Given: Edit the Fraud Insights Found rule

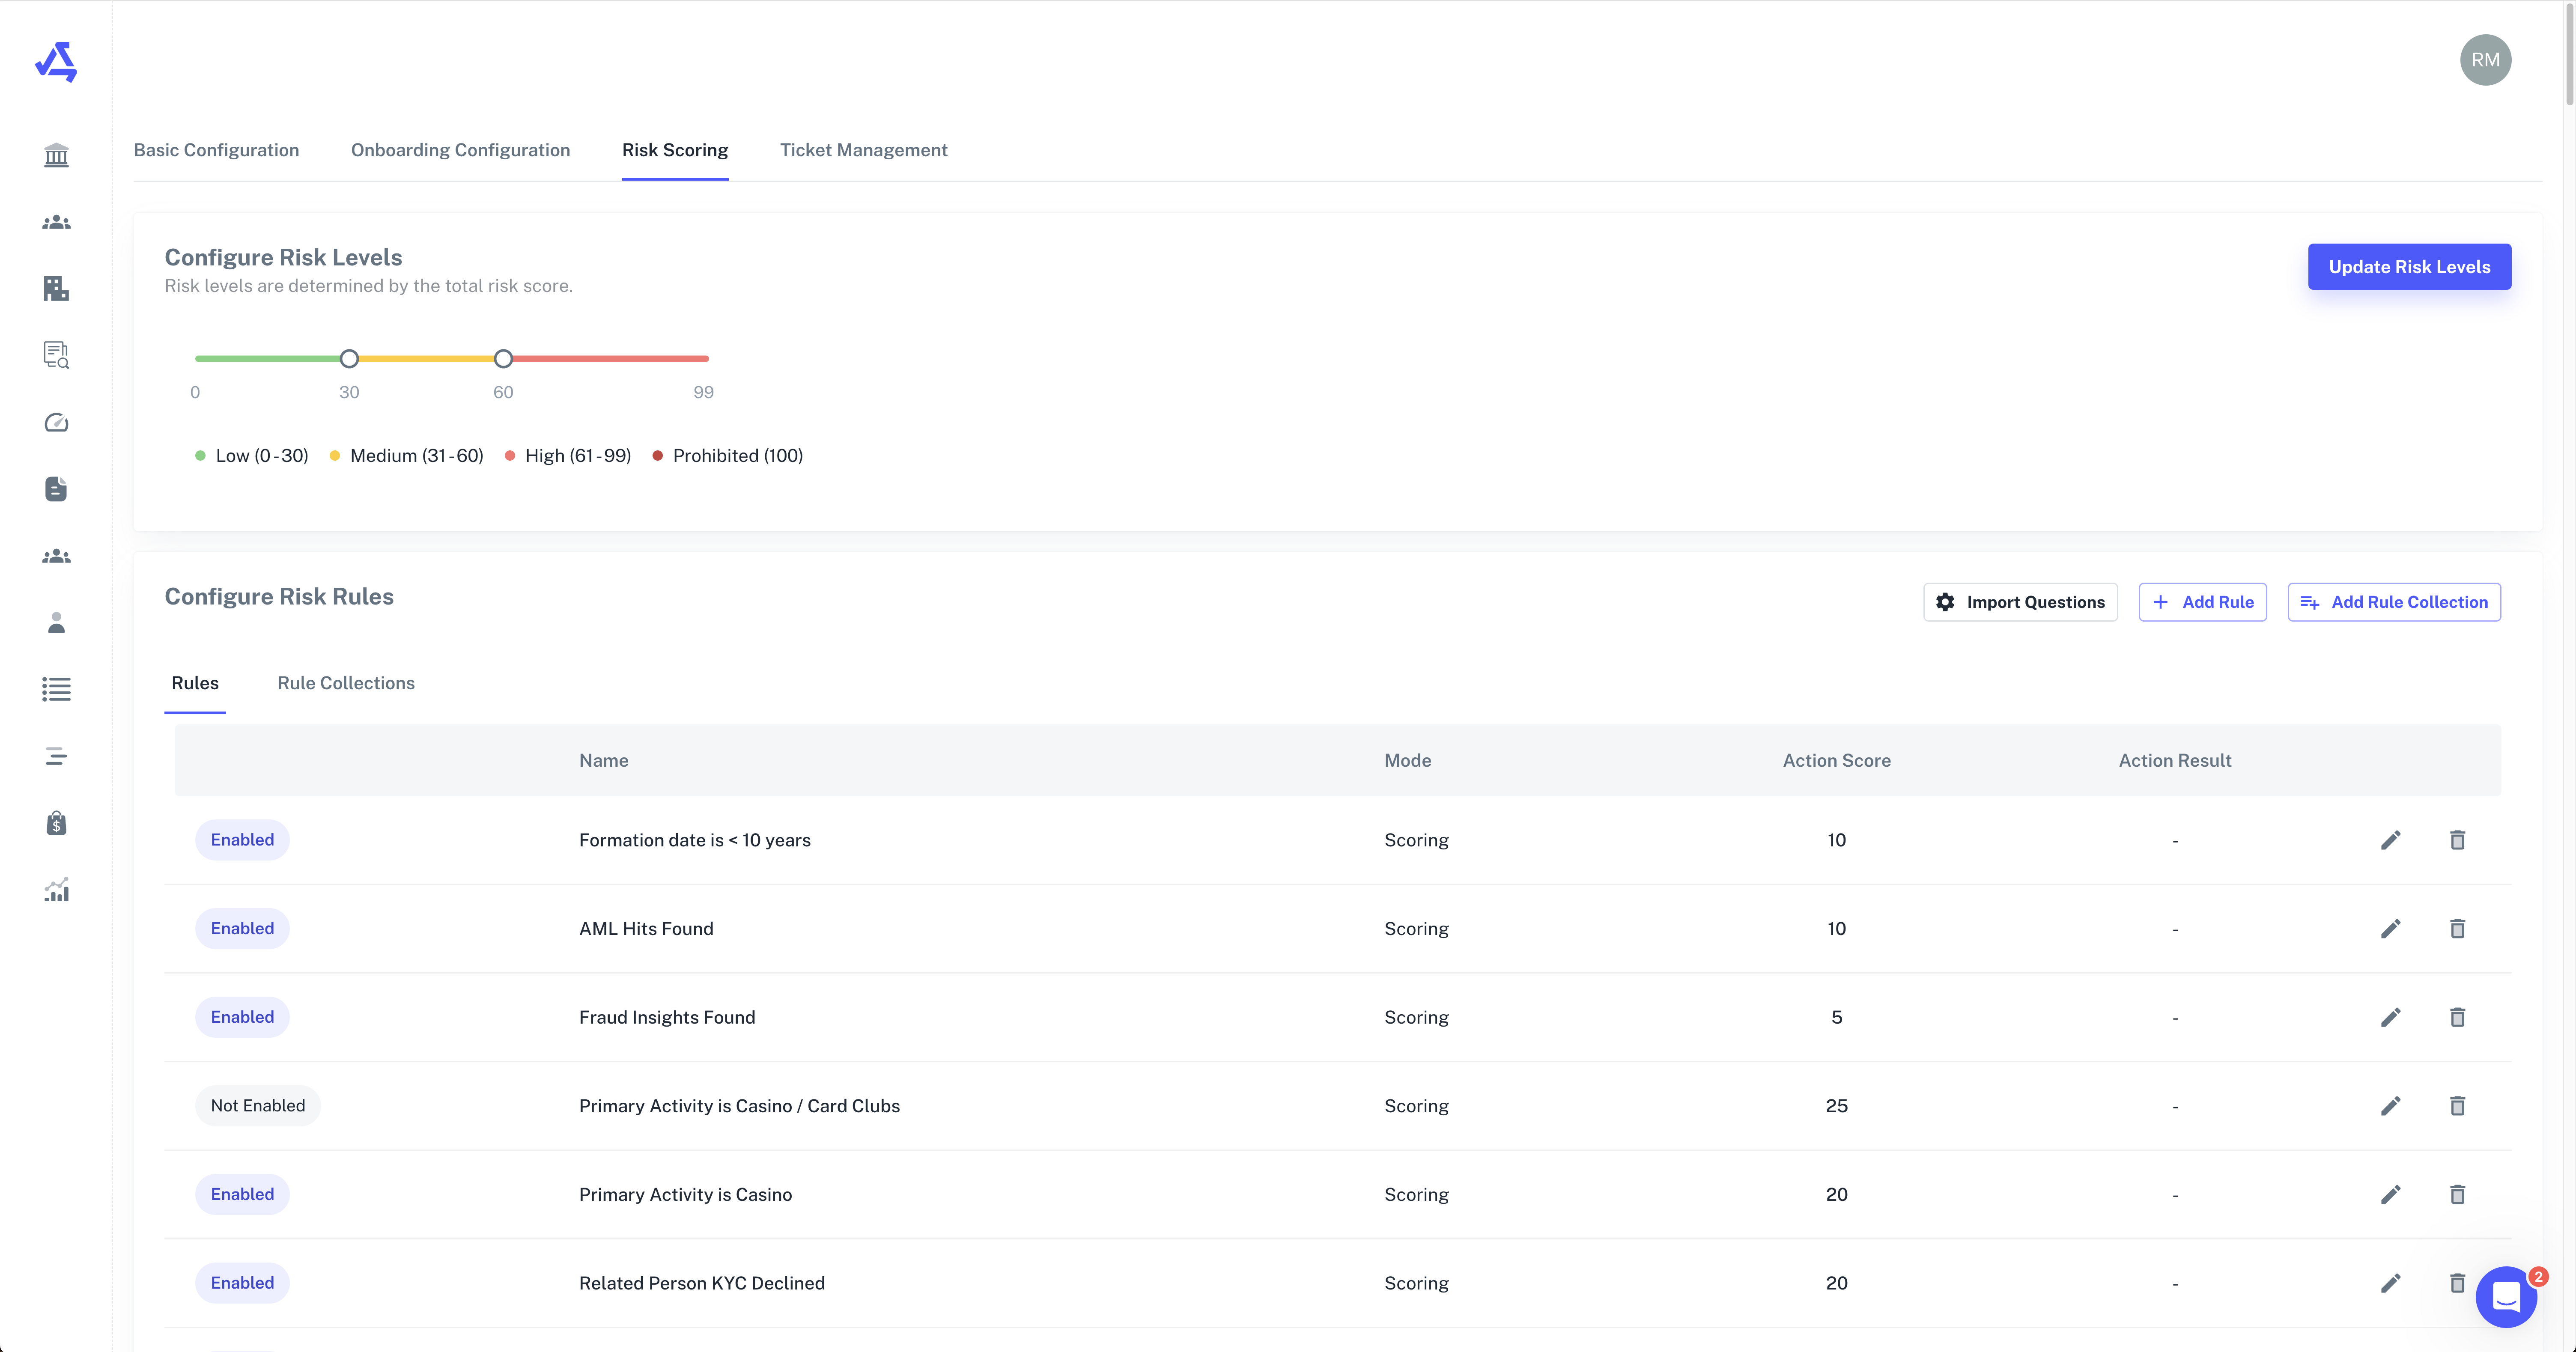Looking at the screenshot, I should pyautogui.click(x=2391, y=1017).
